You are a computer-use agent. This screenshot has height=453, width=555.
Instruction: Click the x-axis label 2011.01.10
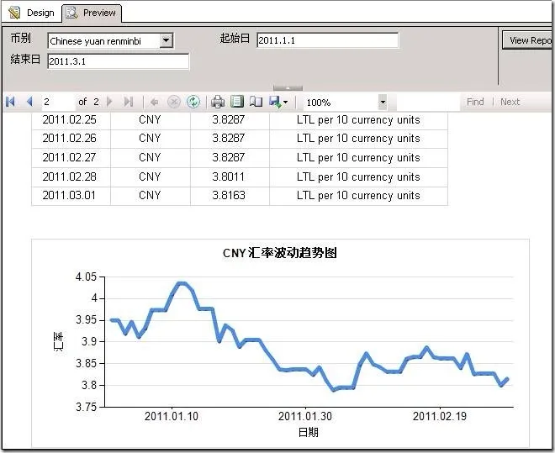coord(172,416)
